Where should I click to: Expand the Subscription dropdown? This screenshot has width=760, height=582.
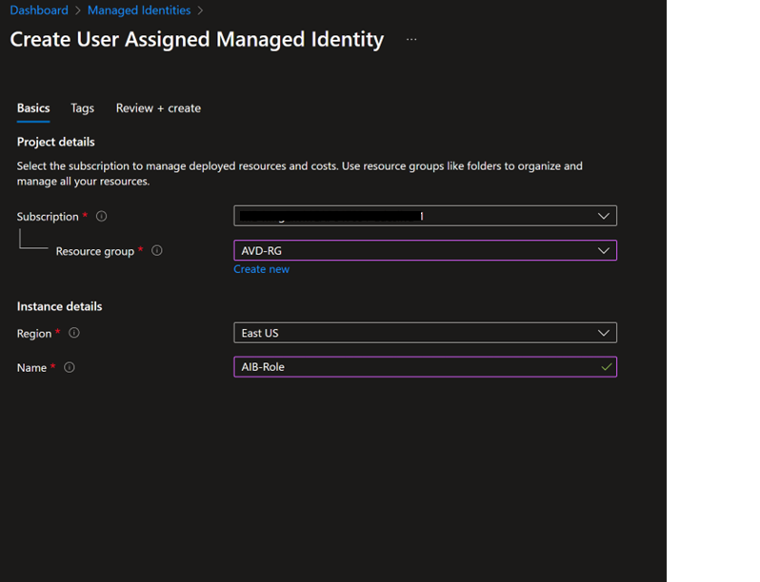425,216
